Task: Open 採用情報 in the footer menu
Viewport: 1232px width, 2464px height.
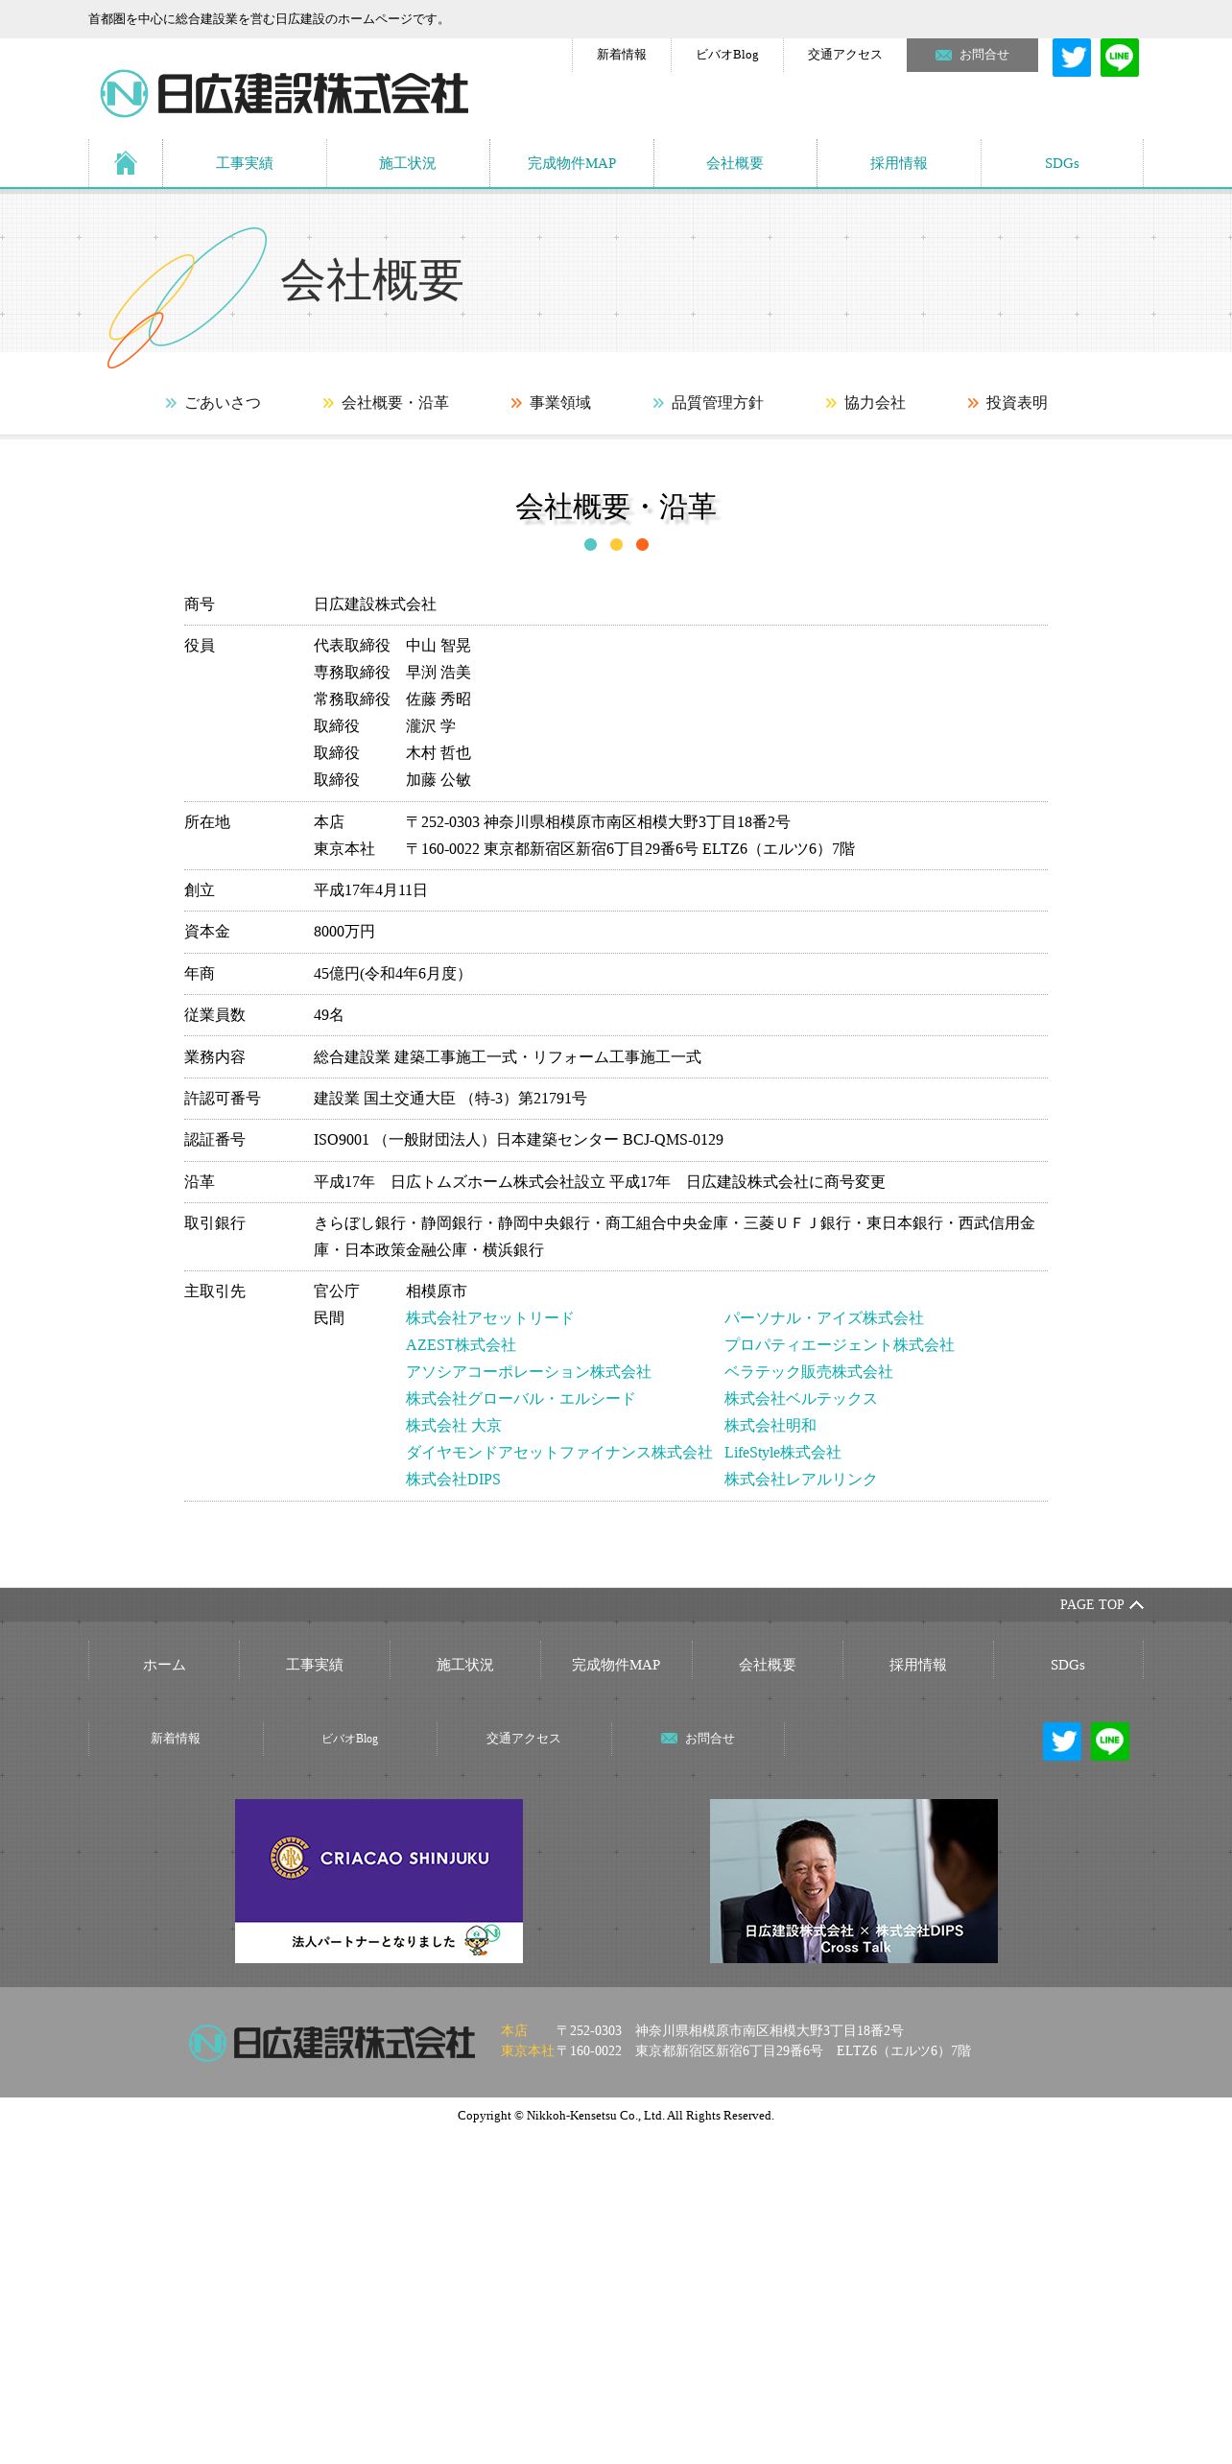Action: (x=918, y=1665)
